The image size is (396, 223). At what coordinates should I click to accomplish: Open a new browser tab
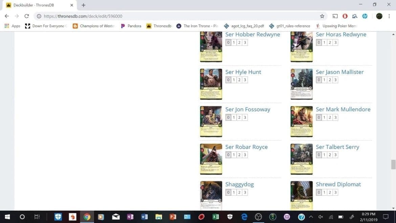click(x=83, y=5)
